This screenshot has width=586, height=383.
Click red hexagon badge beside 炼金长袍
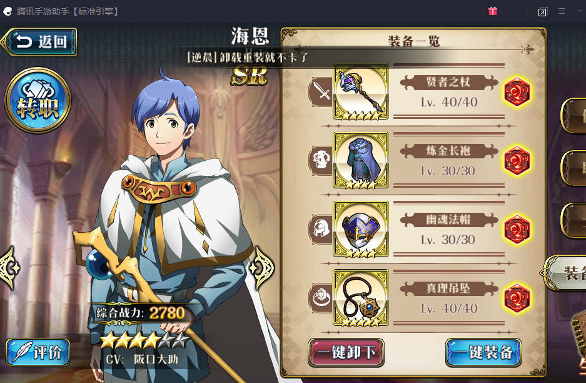point(517,161)
